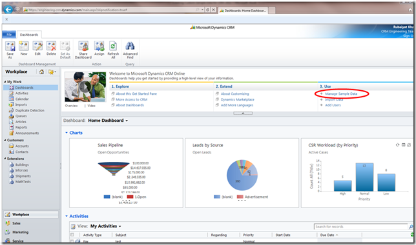Click the Search for records field

click(x=360, y=227)
